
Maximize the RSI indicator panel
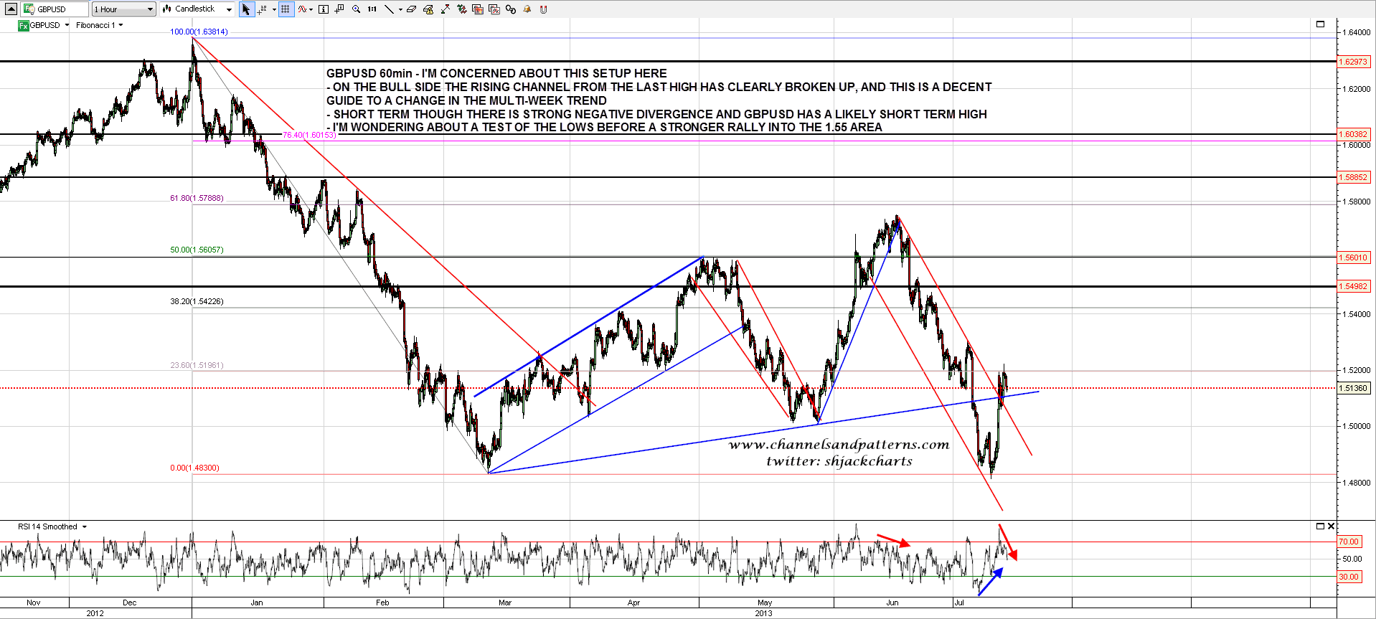pos(1320,526)
